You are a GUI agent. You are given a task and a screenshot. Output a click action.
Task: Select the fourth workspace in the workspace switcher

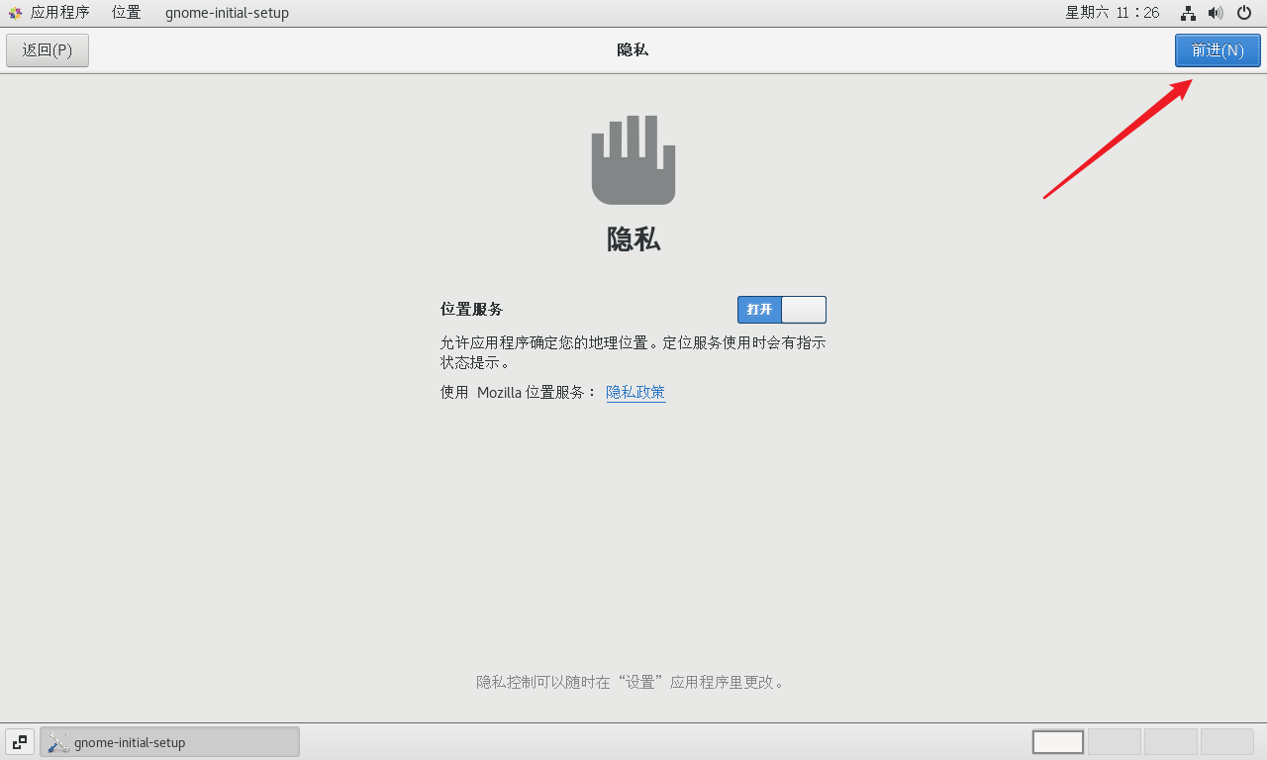1226,741
